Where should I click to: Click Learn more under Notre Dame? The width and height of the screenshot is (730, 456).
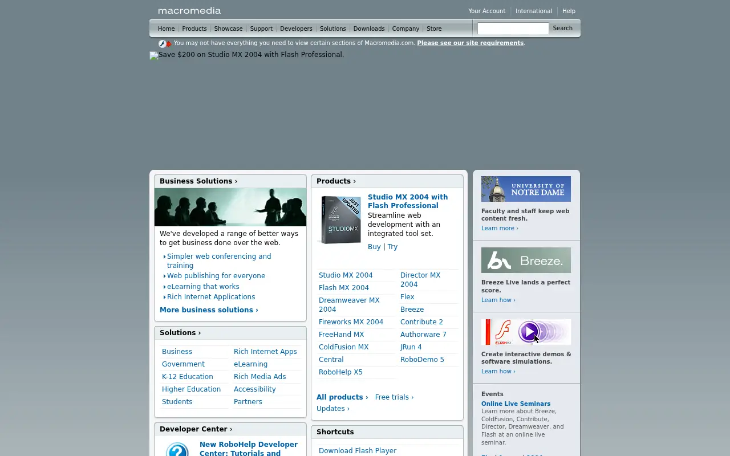point(500,229)
